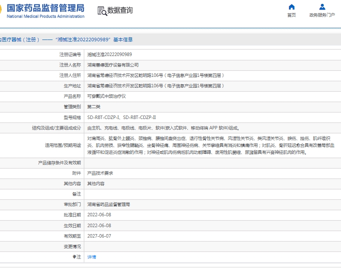
Task: Select approving department 湖南省药品监督管理局
Action: click(109, 205)
